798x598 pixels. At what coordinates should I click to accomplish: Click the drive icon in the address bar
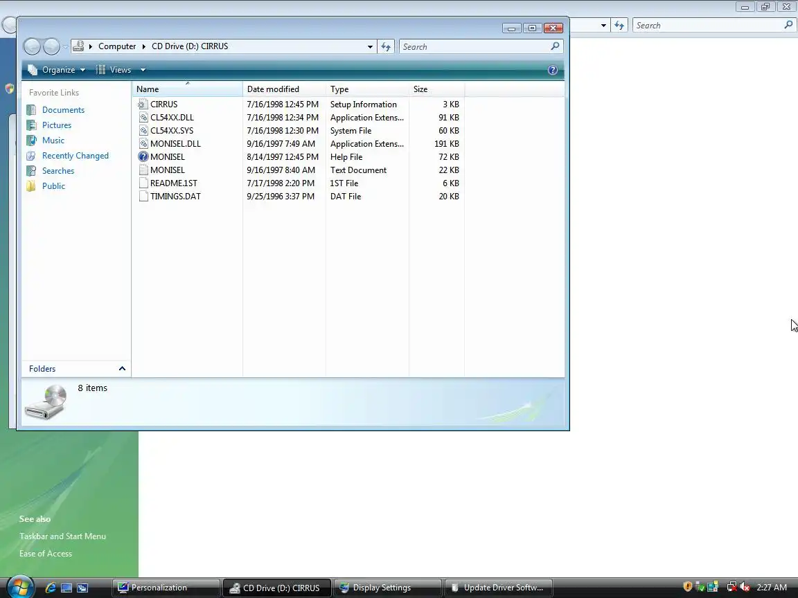pyautogui.click(x=78, y=46)
